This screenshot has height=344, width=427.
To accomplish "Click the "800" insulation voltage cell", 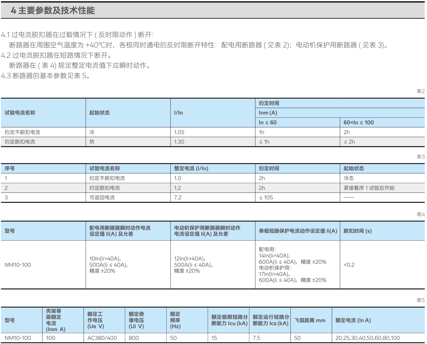I will 134,338.
